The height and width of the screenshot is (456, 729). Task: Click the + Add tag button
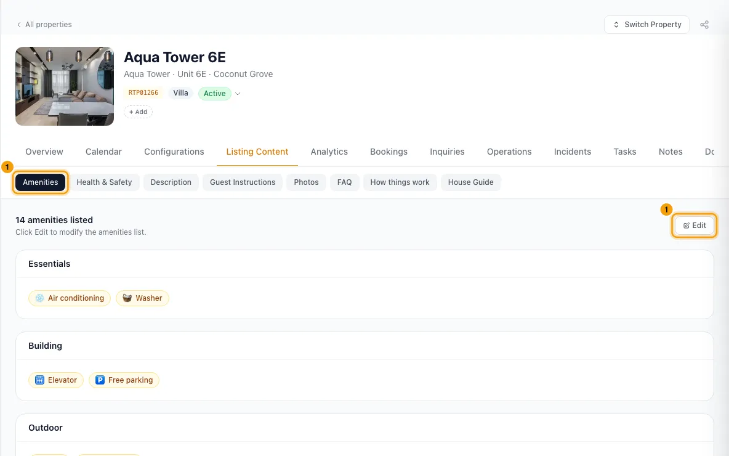coord(138,112)
